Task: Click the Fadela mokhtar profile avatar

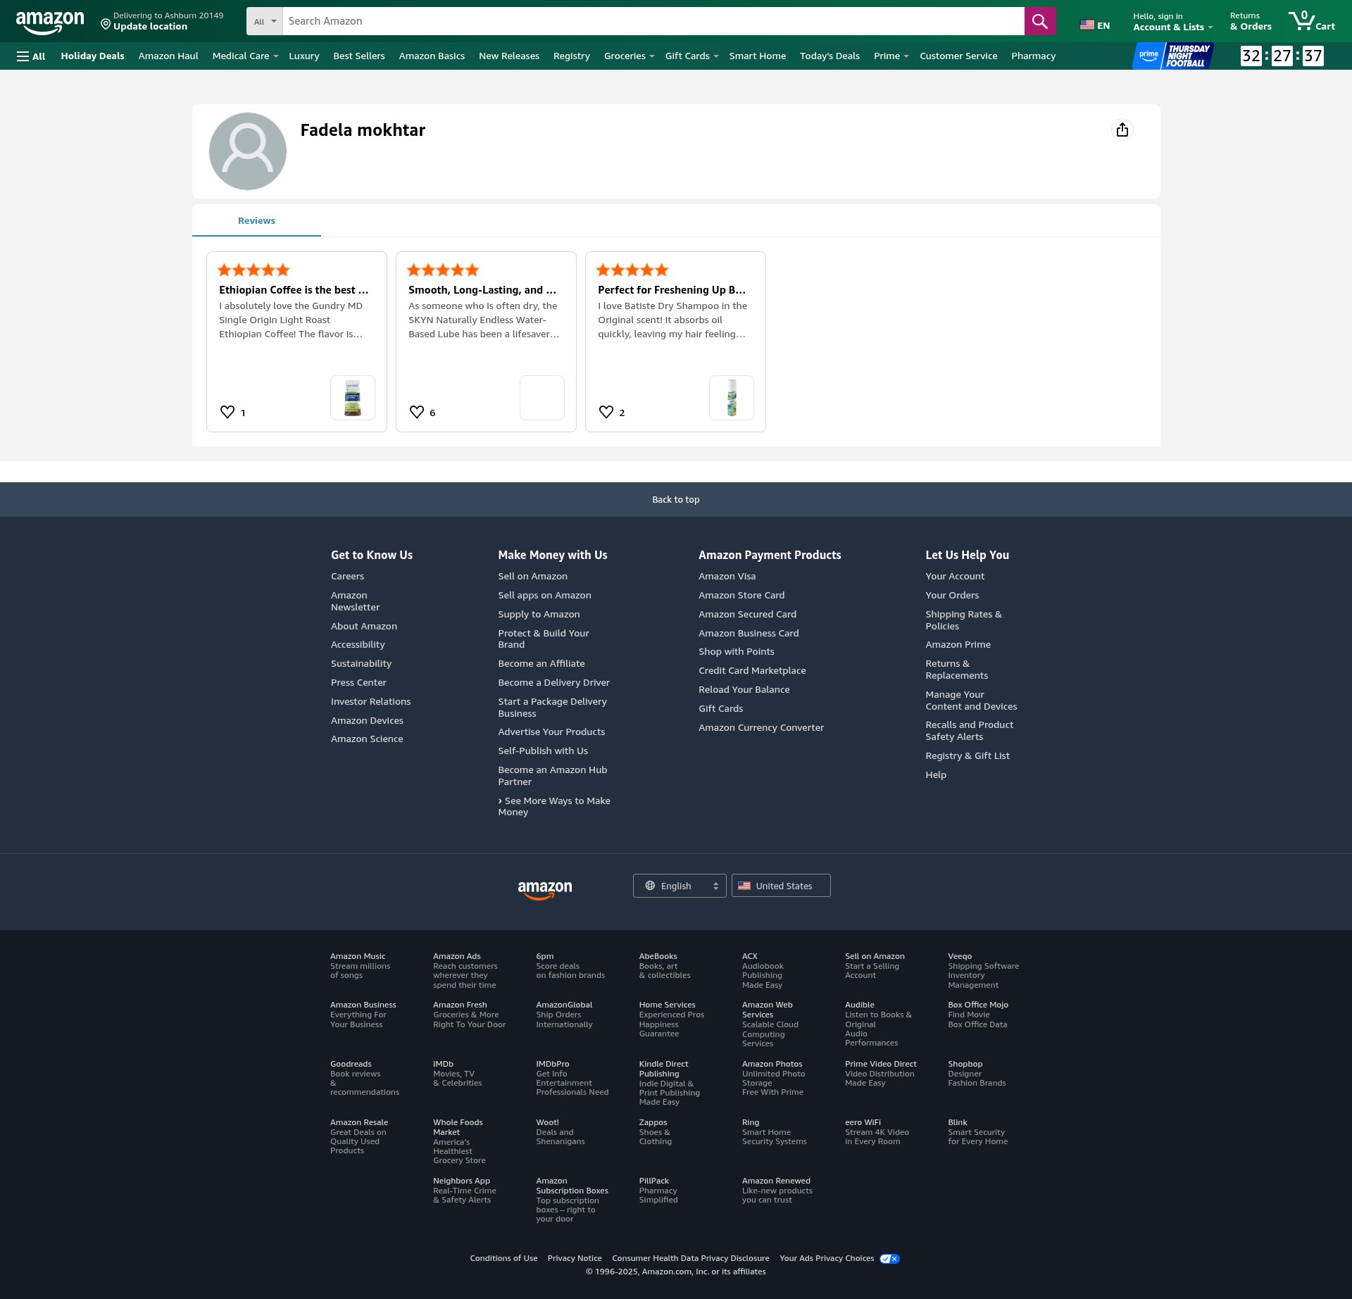Action: (248, 151)
